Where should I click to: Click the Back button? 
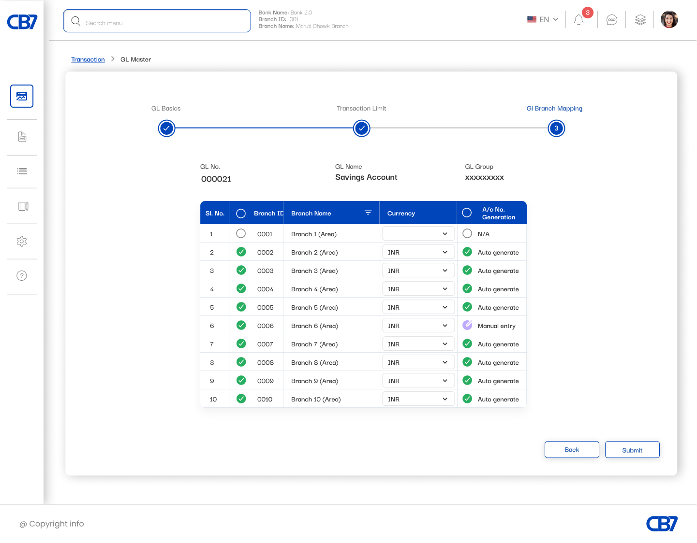click(572, 449)
